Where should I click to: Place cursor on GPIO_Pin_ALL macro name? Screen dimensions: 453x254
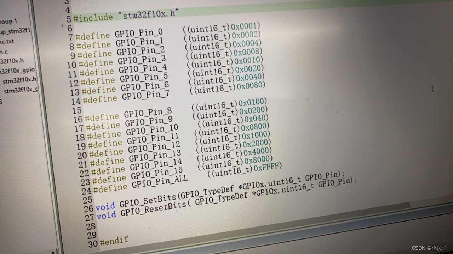tap(160, 182)
